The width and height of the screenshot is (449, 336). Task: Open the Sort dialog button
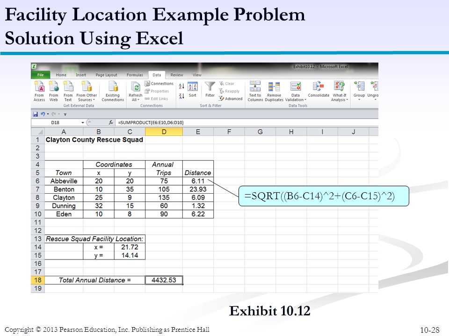192,90
